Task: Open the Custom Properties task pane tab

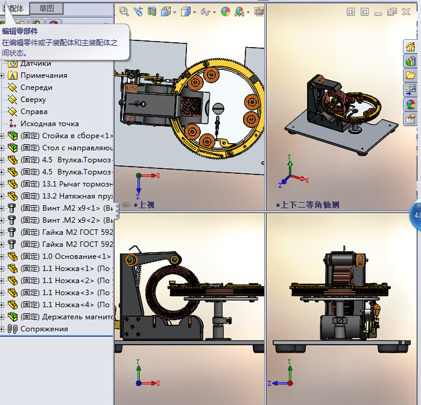Action: 410,119
